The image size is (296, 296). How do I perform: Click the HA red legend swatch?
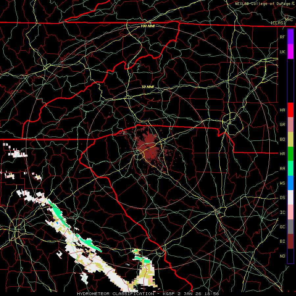[290, 110]
